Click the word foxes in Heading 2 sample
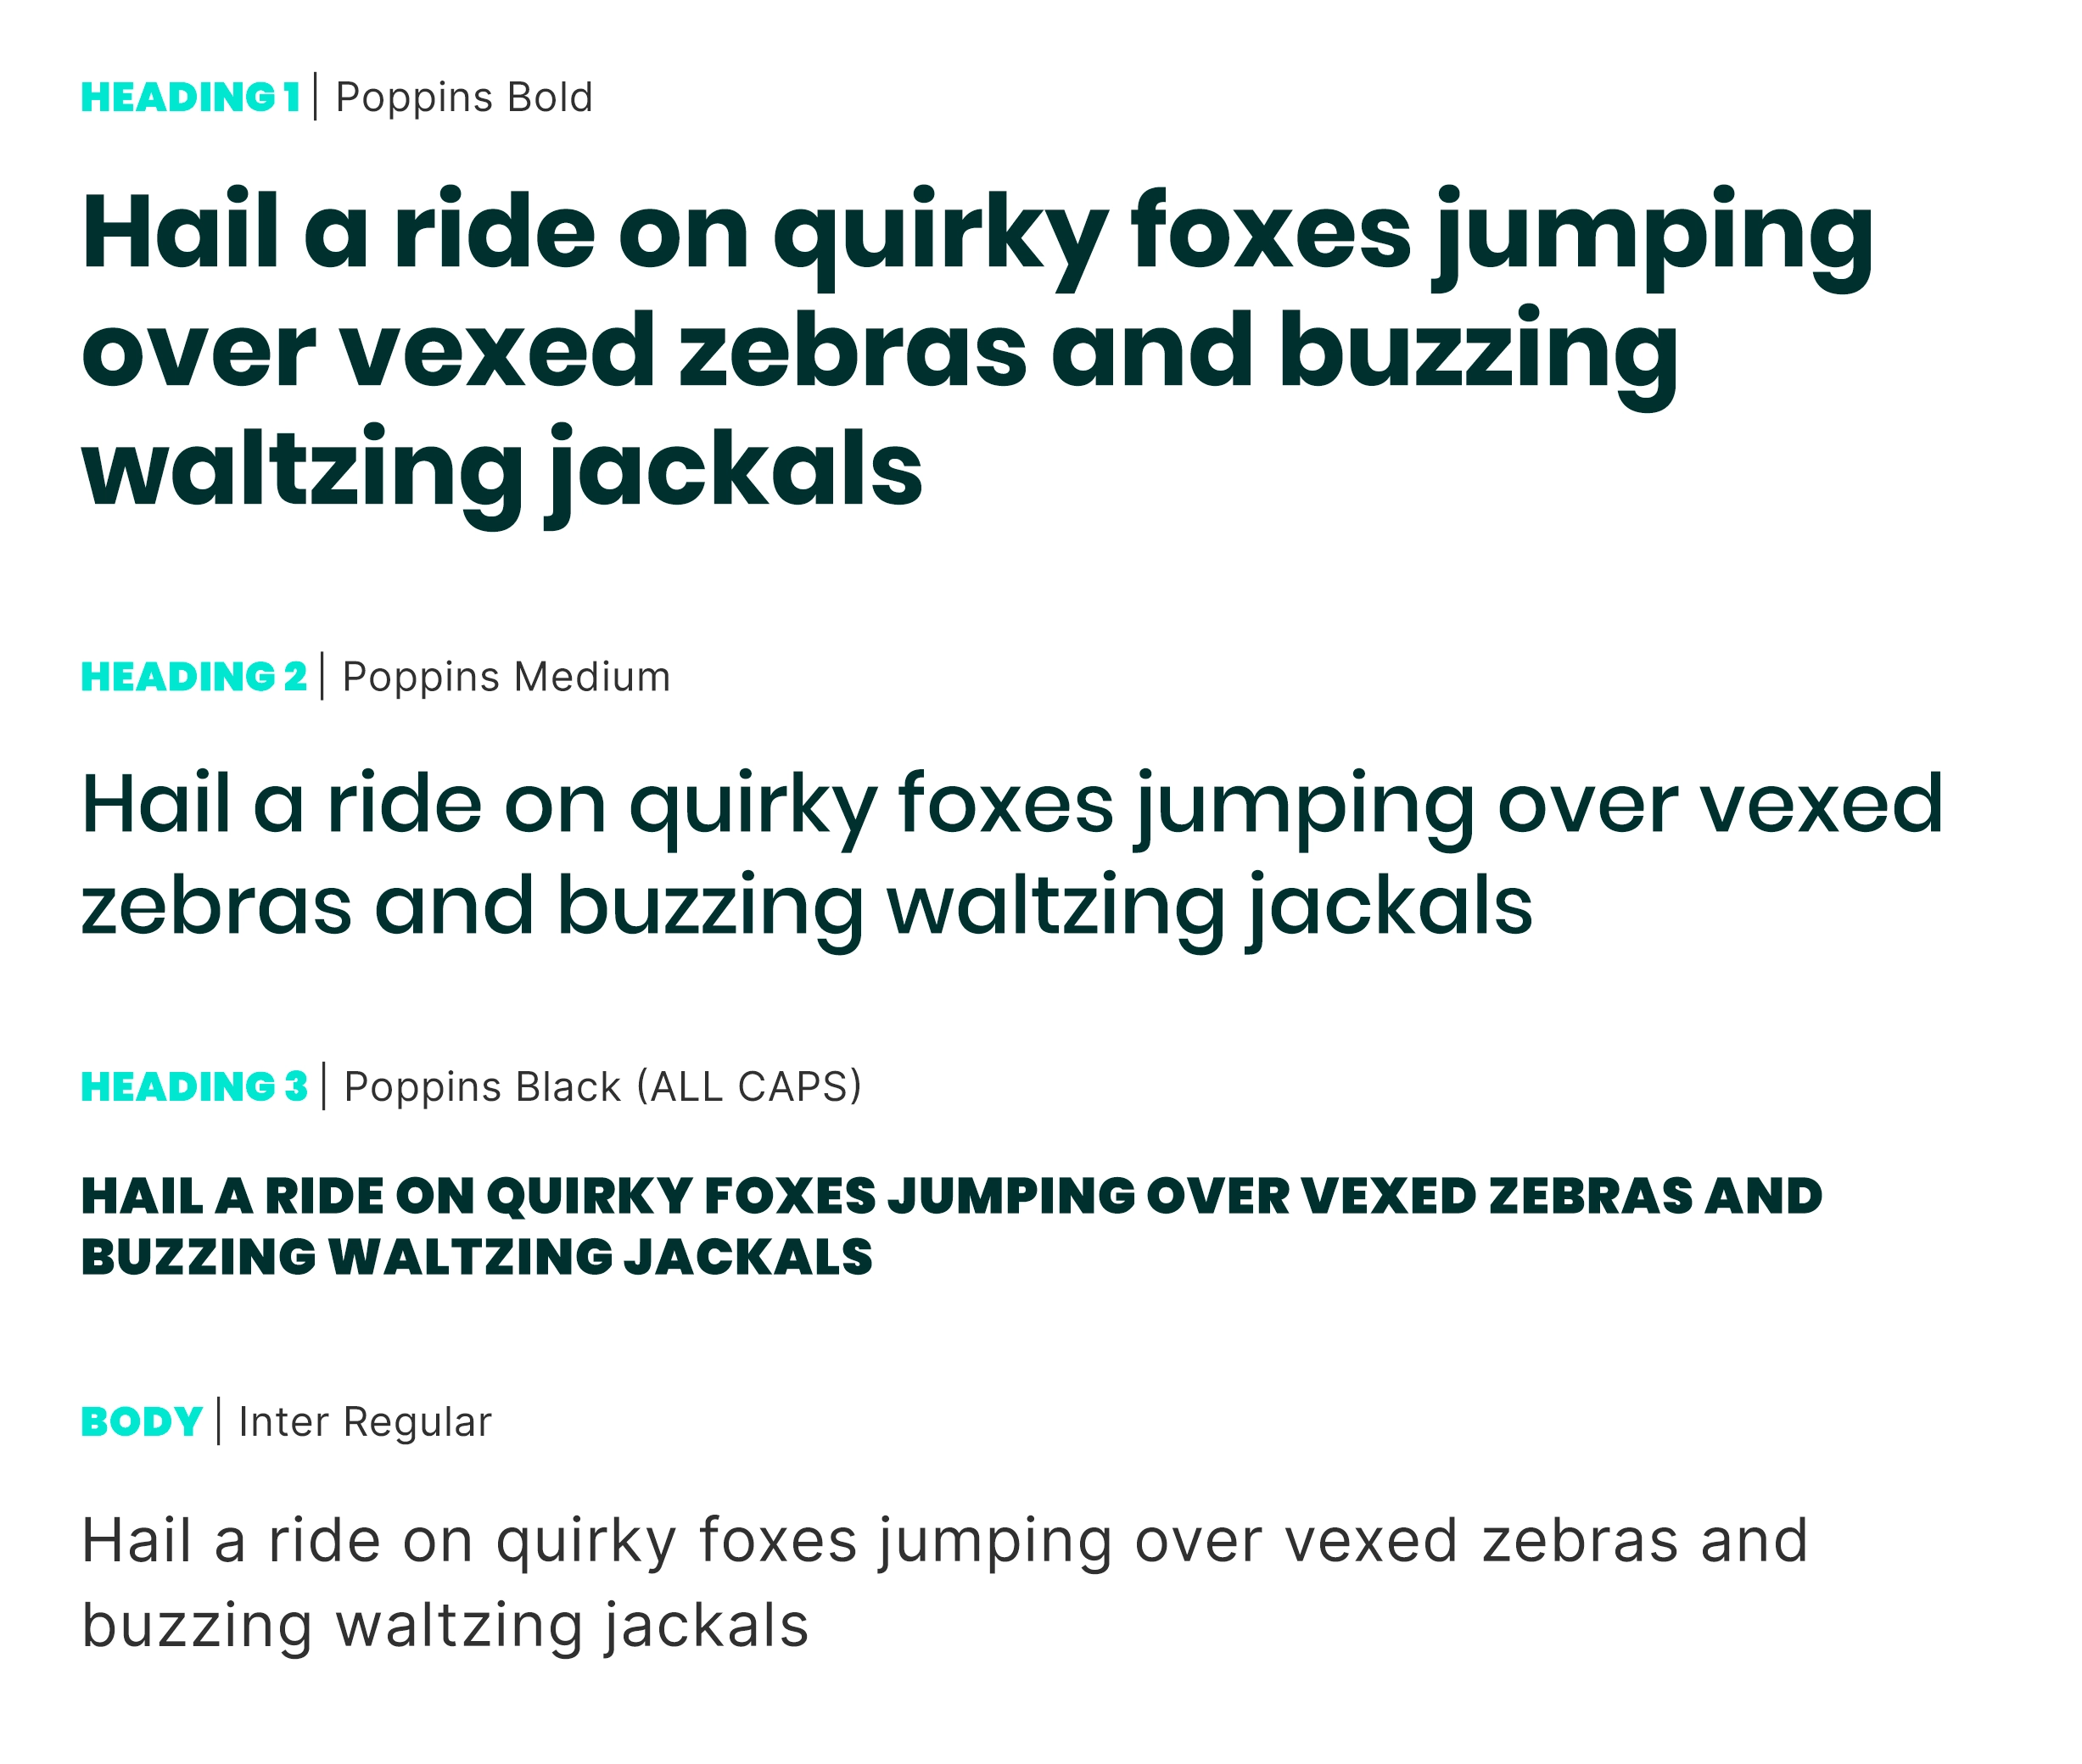This screenshot has height=1764, width=2082. [1005, 805]
